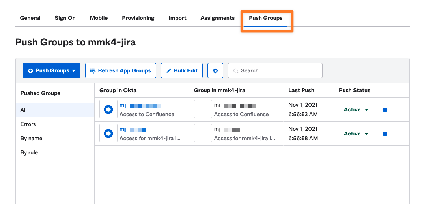Click the Pushed Groups sidebar heading
The height and width of the screenshot is (204, 437).
coord(40,93)
